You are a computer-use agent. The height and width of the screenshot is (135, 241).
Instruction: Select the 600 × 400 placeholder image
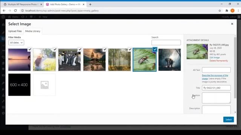pos(19,85)
